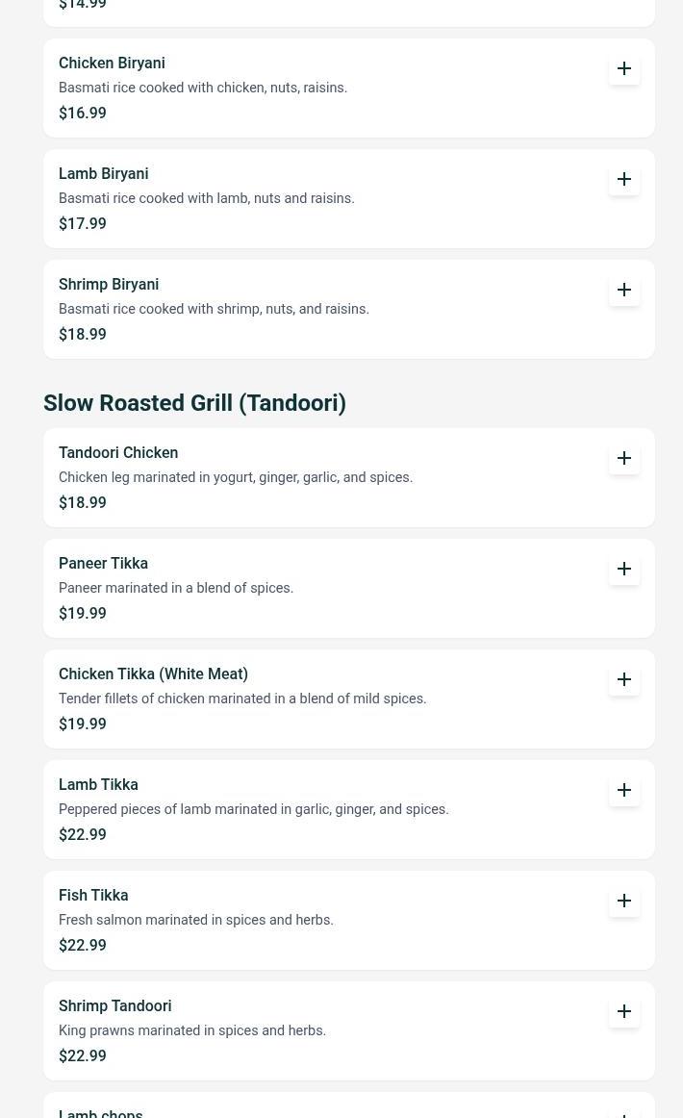Add Shrimp Tandoori to the order

click(x=624, y=1011)
